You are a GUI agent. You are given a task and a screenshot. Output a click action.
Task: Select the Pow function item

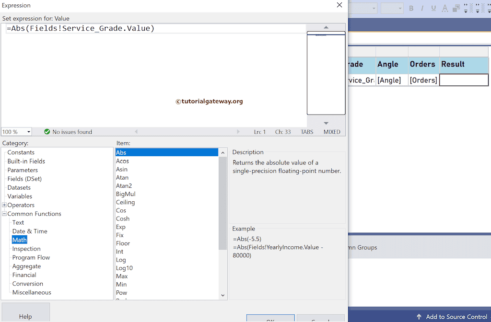pyautogui.click(x=166, y=293)
